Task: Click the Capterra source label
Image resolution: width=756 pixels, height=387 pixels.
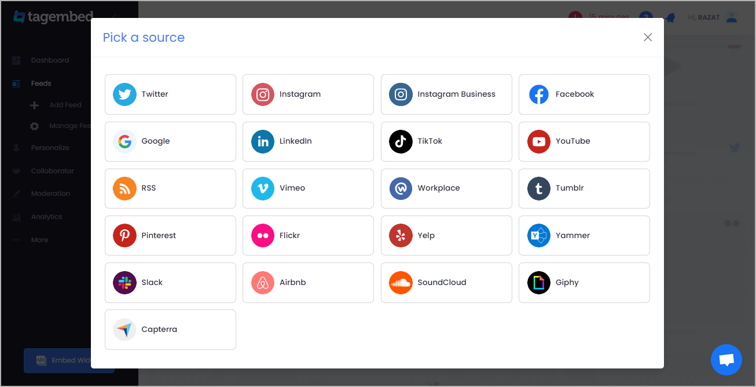Action: (x=159, y=330)
